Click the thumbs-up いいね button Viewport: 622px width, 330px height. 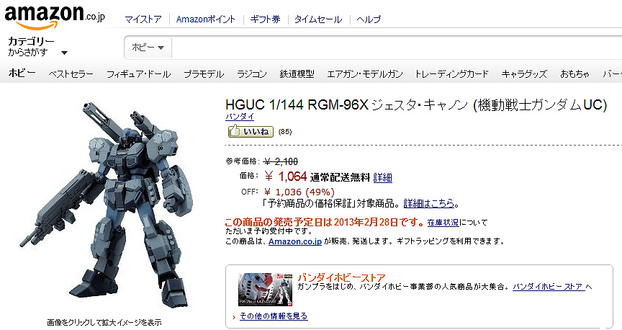pos(251,131)
